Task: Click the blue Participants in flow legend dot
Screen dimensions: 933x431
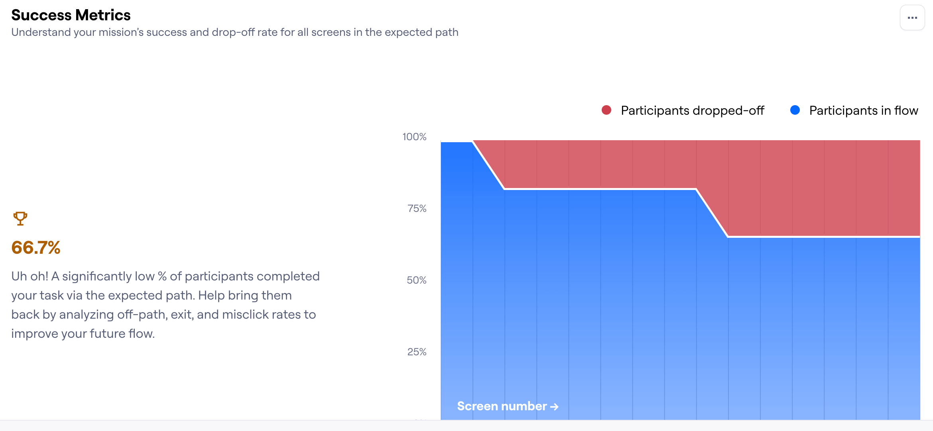Action: [795, 110]
